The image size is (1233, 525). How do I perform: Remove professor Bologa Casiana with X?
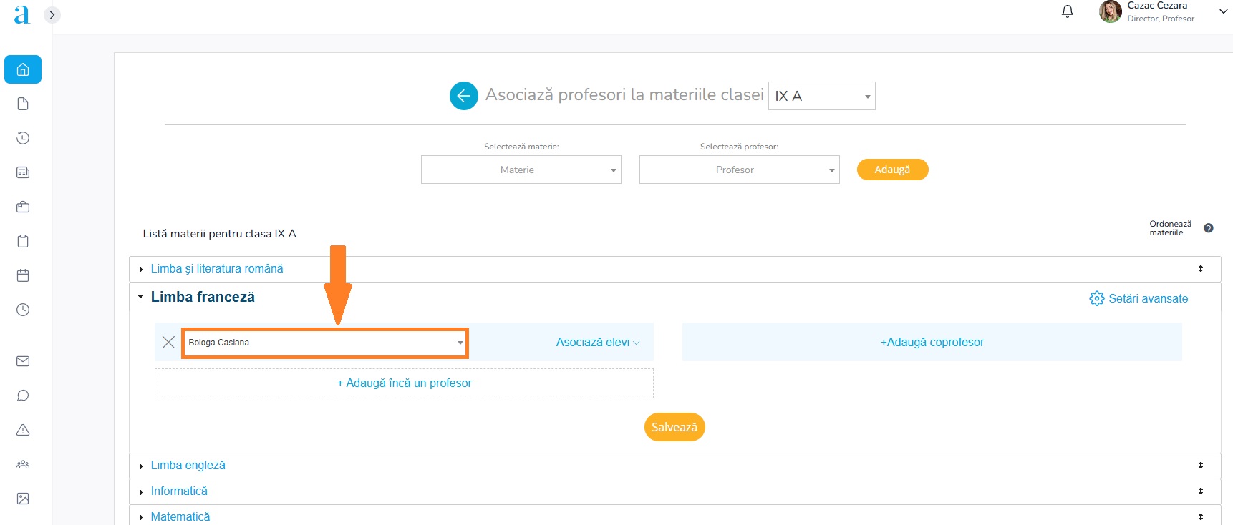coord(168,343)
